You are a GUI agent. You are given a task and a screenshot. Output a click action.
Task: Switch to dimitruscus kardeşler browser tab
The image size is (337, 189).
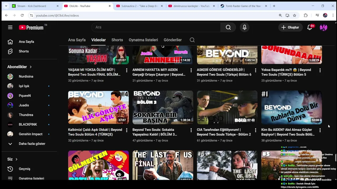(x=192, y=6)
